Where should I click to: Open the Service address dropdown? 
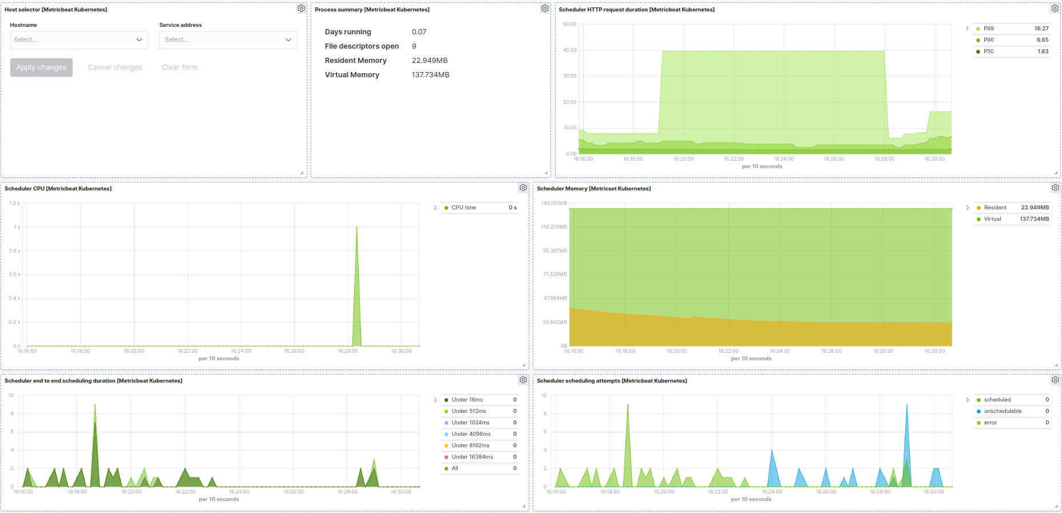[228, 40]
